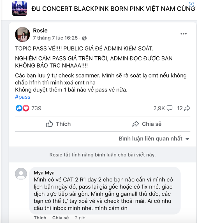Viewport: 204px width, 223px height.
Task: Open Rosie's profile name link
Action: click(x=40, y=31)
